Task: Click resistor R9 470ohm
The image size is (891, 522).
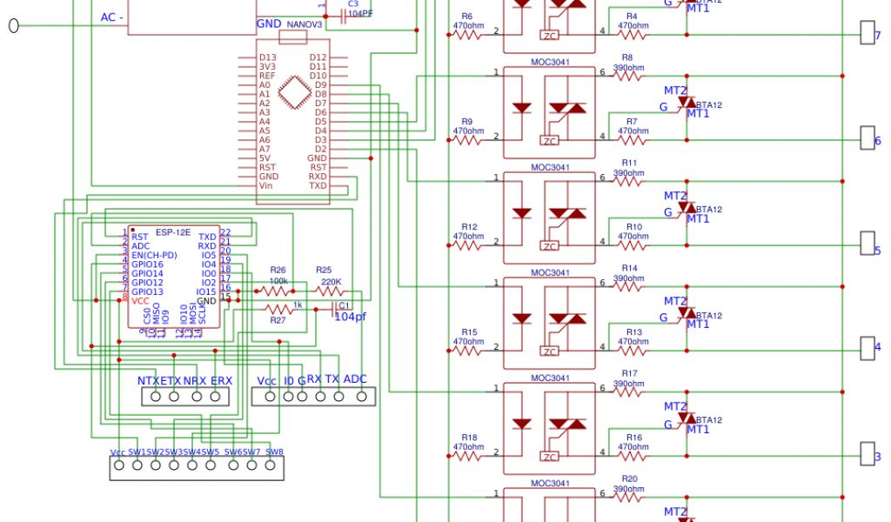Action: [467, 140]
